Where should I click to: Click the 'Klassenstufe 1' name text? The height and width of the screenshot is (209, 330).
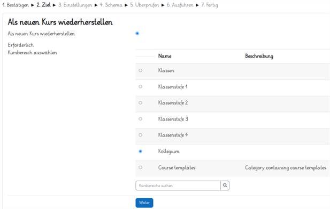click(173, 87)
